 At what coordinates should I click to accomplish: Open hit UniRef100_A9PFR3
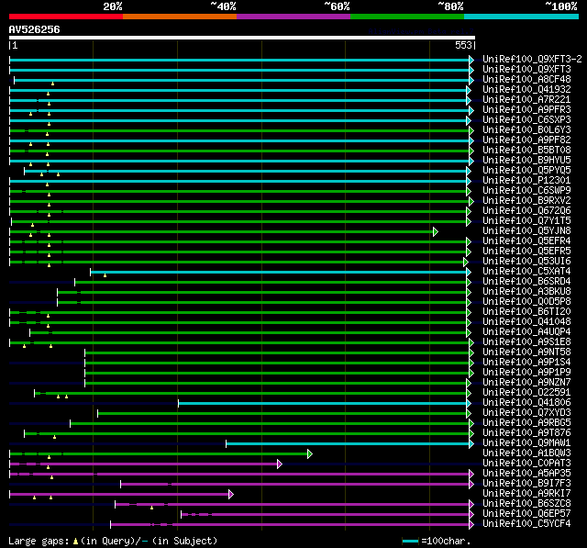[526, 110]
